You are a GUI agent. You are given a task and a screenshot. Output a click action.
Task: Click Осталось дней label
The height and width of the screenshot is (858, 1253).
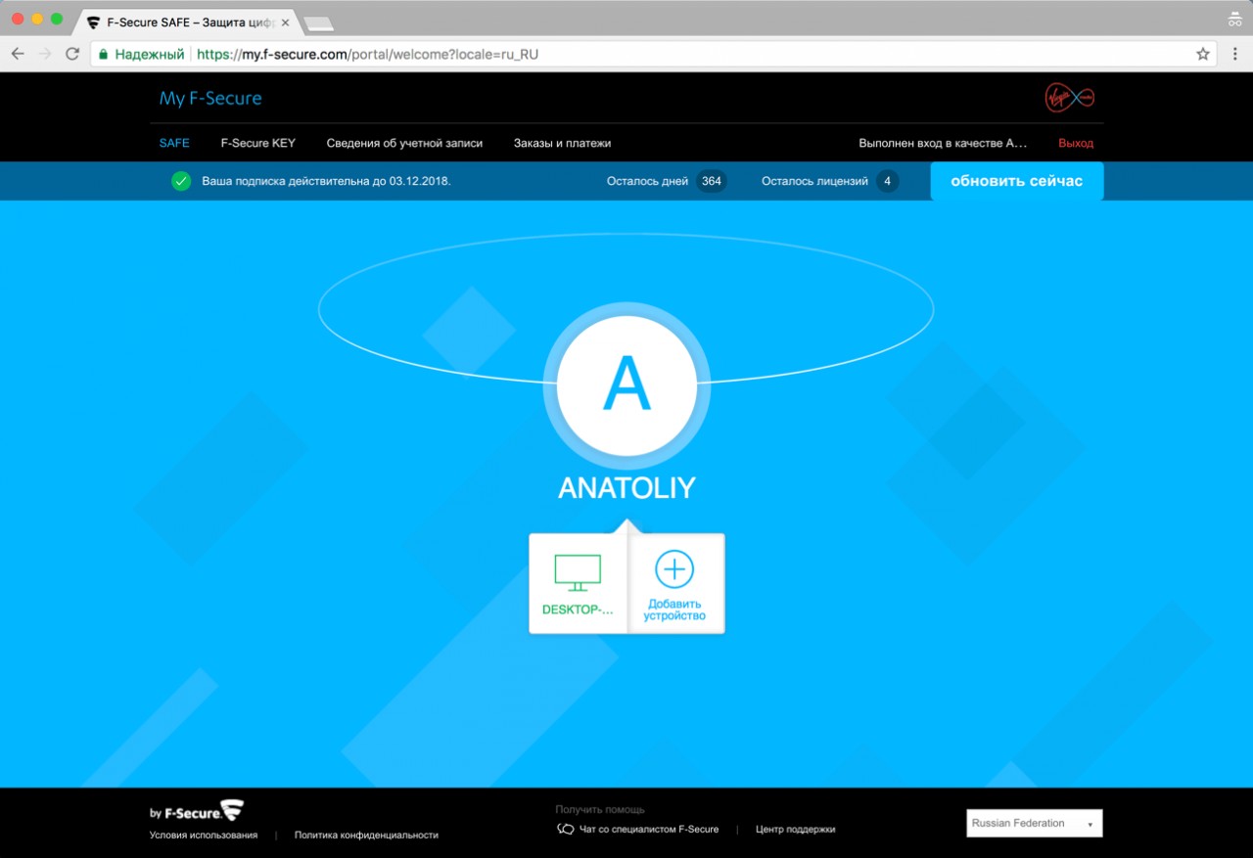click(647, 181)
